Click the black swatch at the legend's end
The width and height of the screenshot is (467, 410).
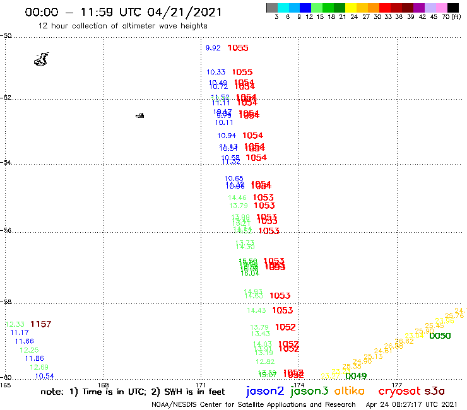pyautogui.click(x=453, y=8)
